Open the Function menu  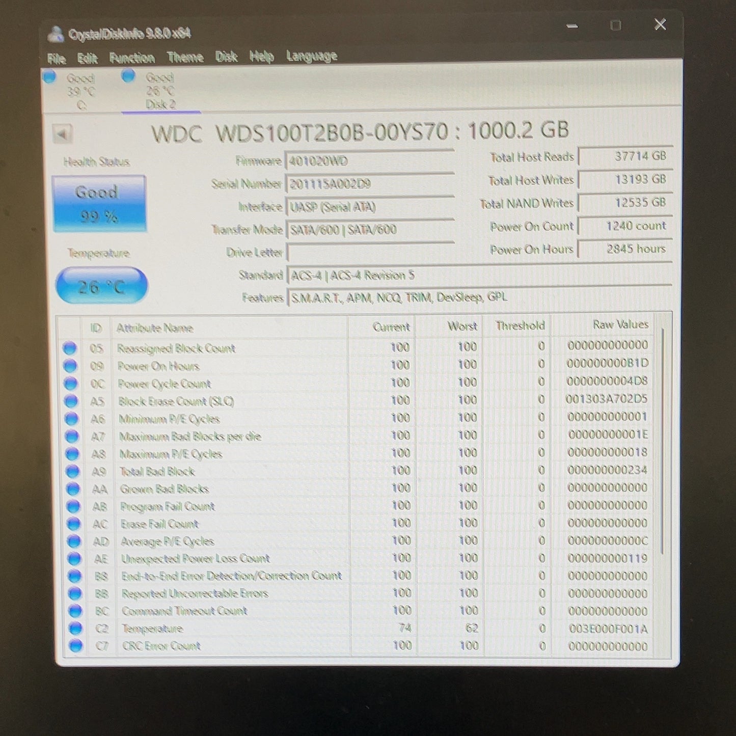pos(132,58)
